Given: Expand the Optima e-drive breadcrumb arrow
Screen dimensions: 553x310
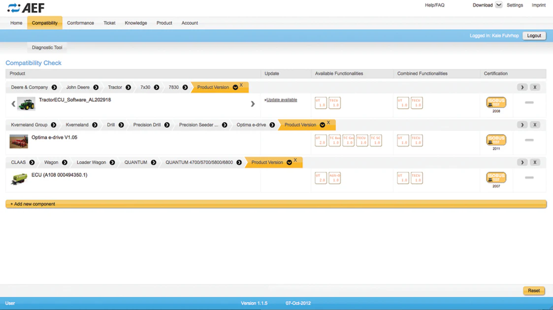Looking at the screenshot, I should pyautogui.click(x=272, y=125).
